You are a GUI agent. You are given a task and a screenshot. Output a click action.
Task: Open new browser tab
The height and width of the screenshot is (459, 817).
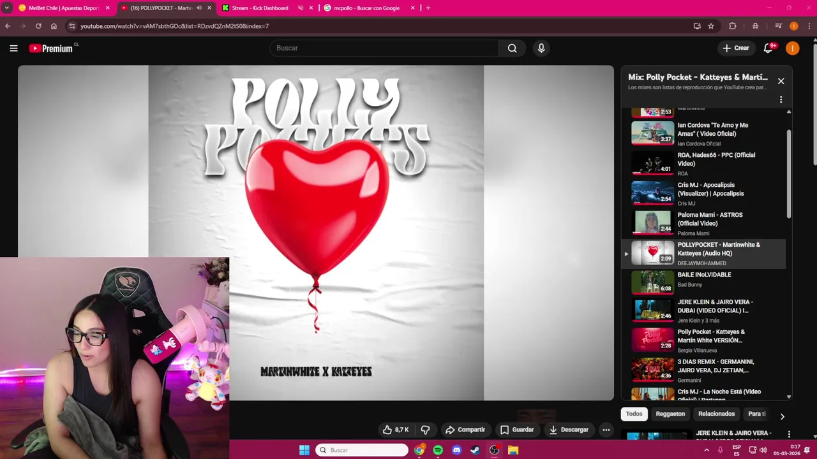tap(428, 8)
